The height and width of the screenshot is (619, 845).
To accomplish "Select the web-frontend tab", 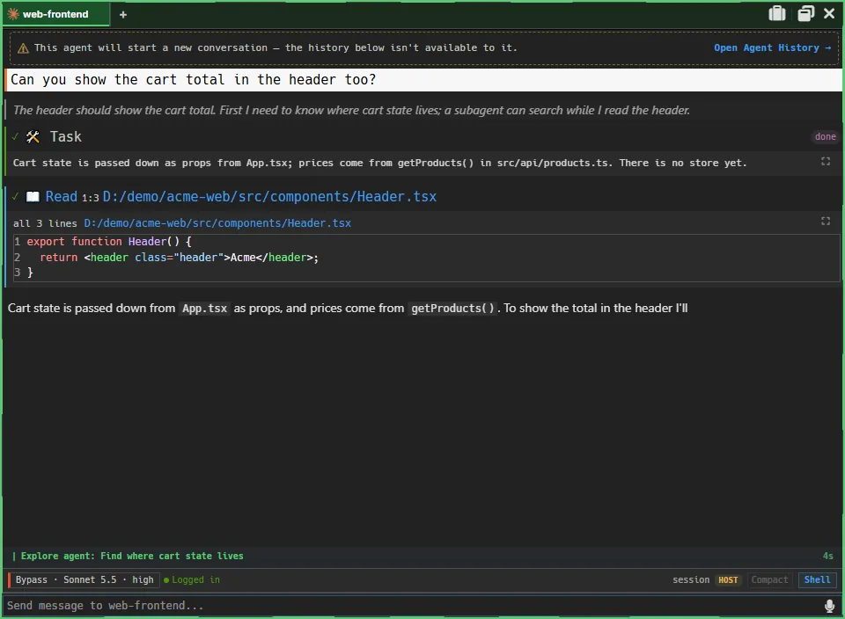I will (56, 15).
